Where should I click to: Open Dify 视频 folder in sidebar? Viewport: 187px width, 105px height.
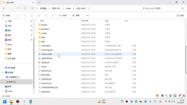pyautogui.click(x=11, y=58)
